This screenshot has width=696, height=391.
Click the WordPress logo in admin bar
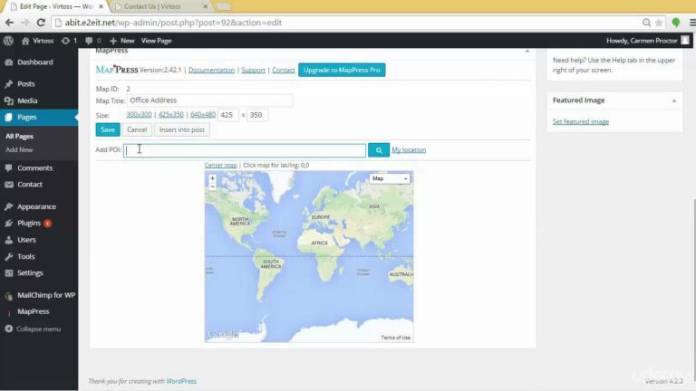click(8, 41)
